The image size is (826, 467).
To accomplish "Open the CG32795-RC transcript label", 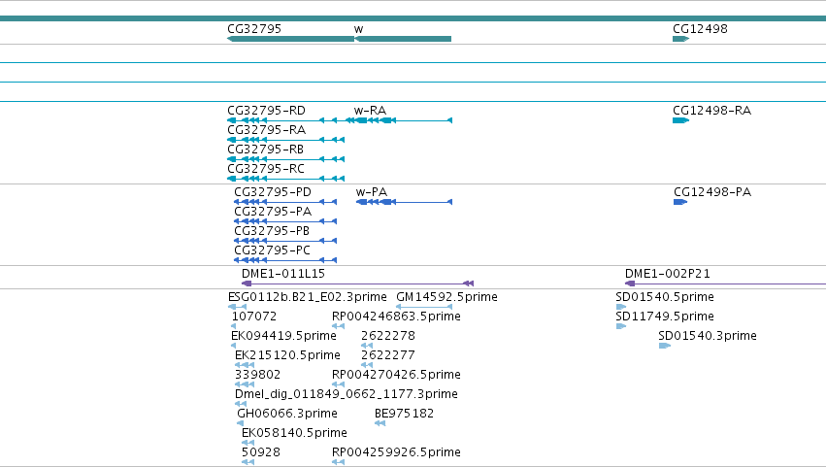I will click(266, 169).
